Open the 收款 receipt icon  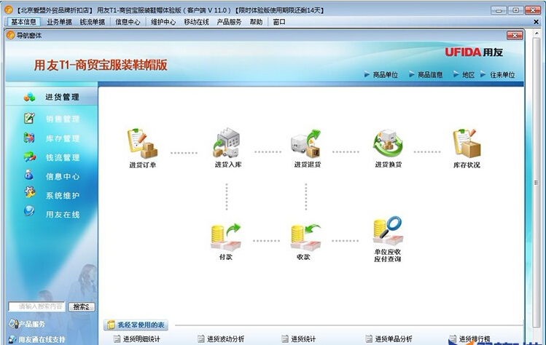tap(303, 235)
